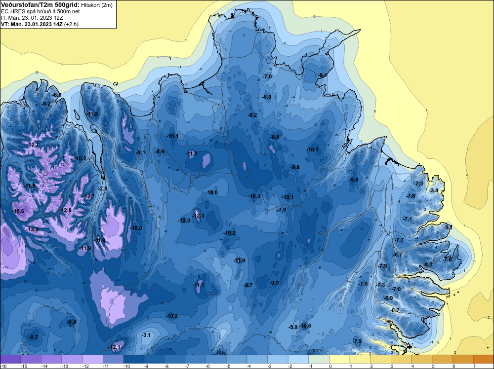494x369 pixels.
Task: Click the -7.1 temperature reading
Action: pos(408,219)
